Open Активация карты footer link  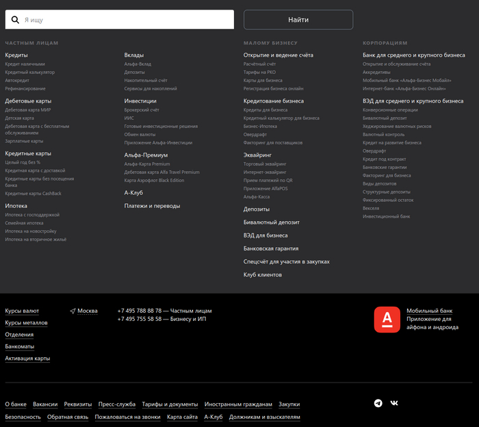point(27,359)
